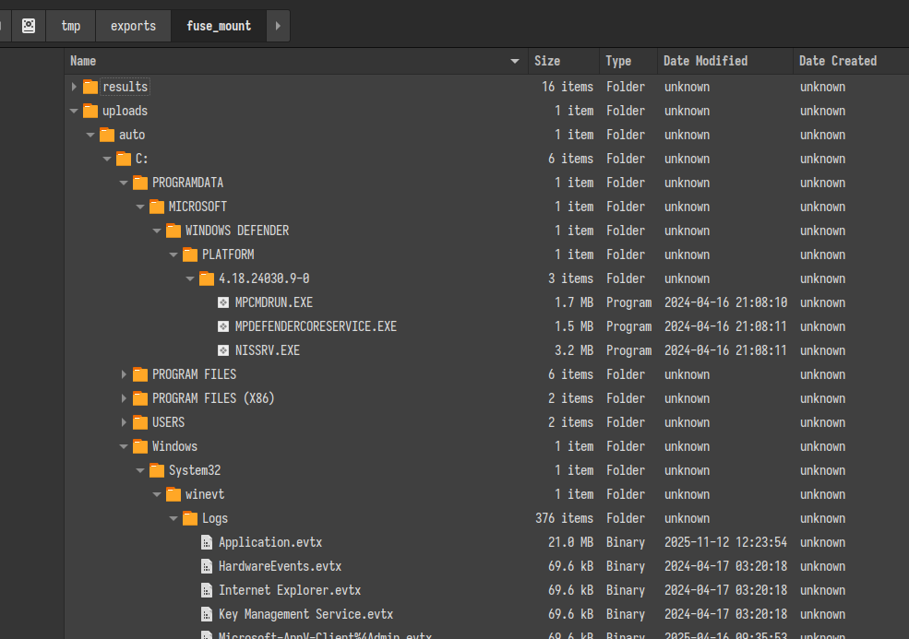This screenshot has height=639, width=909.
Task: Collapse the WINDOWS DEFENDER folder
Action: pos(157,231)
